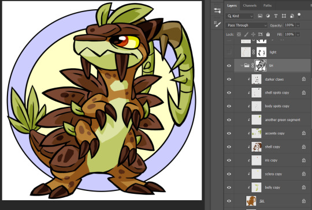Hide the another green segment layer
This screenshot has height=210, width=312.
point(229,120)
